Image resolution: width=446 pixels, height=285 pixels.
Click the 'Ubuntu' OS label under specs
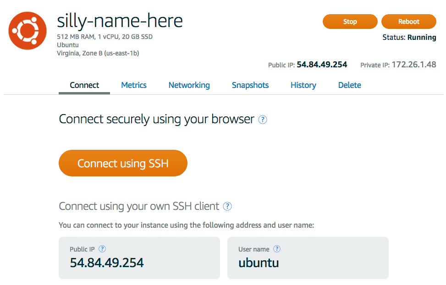pyautogui.click(x=68, y=45)
